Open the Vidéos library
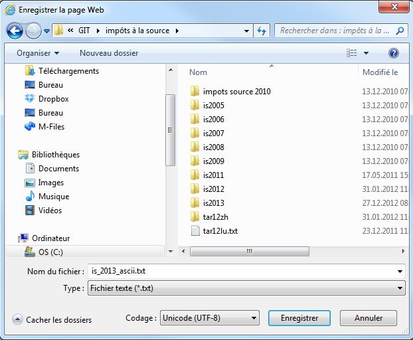The width and height of the screenshot is (413, 340). pos(50,211)
